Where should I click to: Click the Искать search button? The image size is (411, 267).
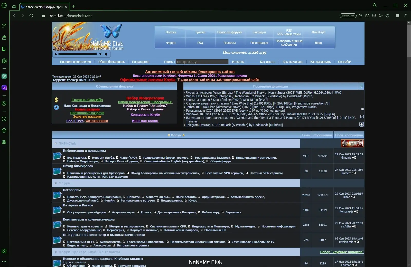238,62
